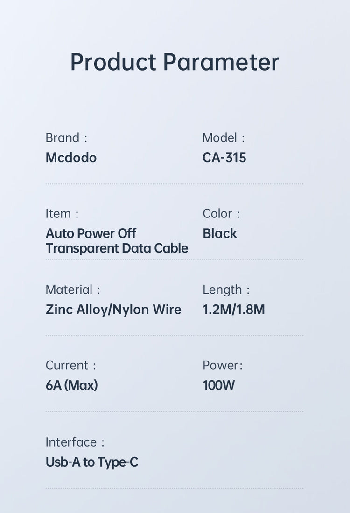Click the Model label
Screen dimensions: 350x513
219,138
